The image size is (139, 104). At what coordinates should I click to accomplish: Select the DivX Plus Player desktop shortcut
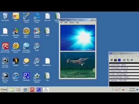click(5, 78)
